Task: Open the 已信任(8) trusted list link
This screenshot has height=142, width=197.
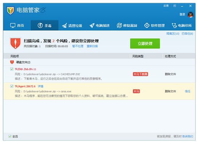Action: (x=187, y=33)
